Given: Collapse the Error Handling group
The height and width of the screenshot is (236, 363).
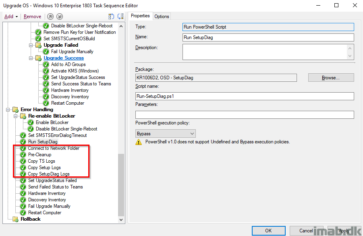Looking at the screenshot, I should tap(8, 110).
